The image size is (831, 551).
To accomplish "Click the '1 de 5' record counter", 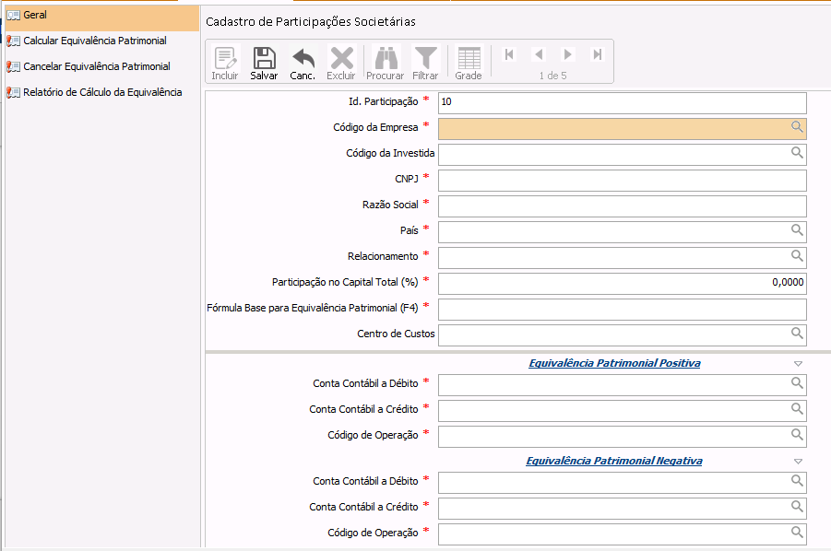I will click(552, 76).
